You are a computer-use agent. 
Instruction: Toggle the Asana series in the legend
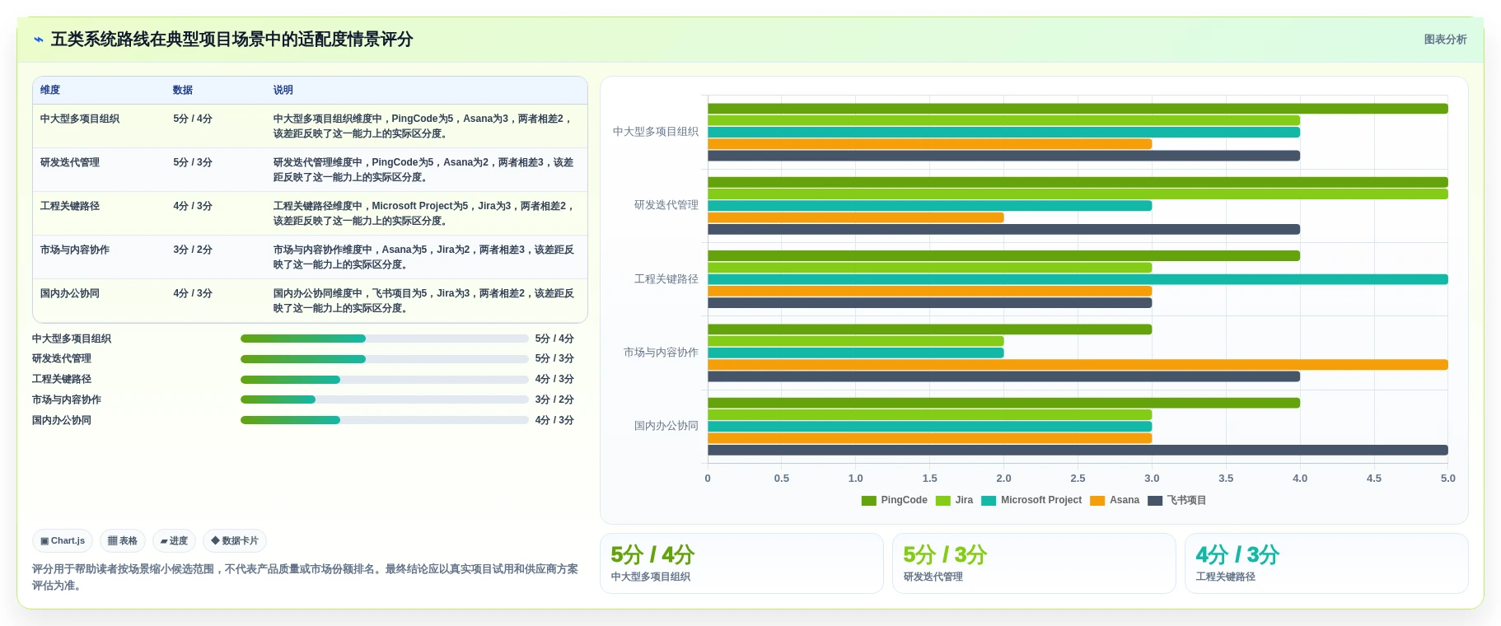pyautogui.click(x=1115, y=501)
